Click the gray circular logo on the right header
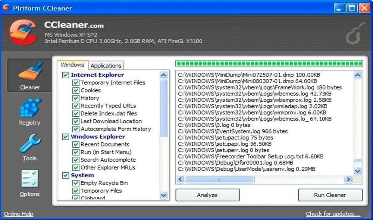Viewport: 373px width, 220px height. click(x=353, y=35)
